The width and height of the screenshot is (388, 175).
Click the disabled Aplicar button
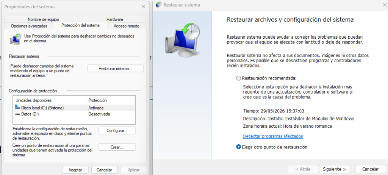pyautogui.click(x=134, y=170)
